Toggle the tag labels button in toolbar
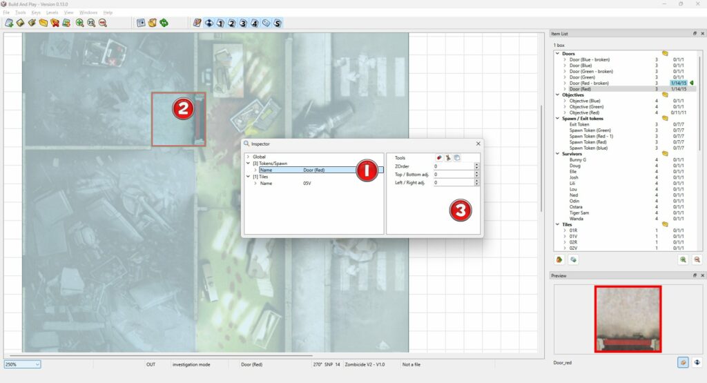707x383 pixels. pyautogui.click(x=266, y=23)
